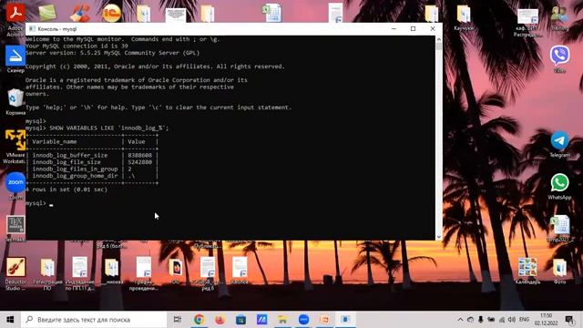583x328 pixels.
Task: Open the notifications action center
Action: [569, 320]
